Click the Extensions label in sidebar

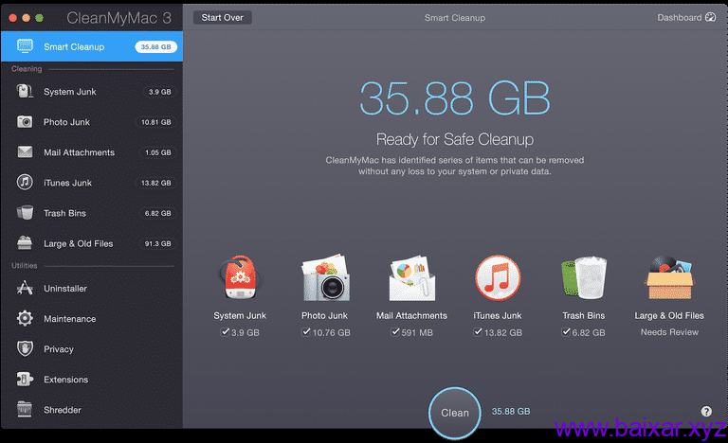pos(66,380)
